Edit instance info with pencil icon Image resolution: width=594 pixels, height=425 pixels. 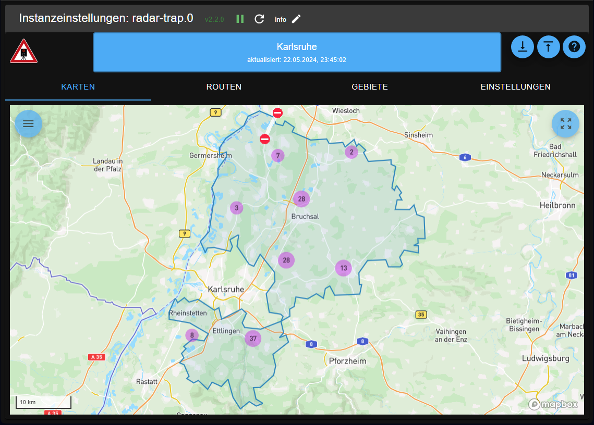point(296,19)
